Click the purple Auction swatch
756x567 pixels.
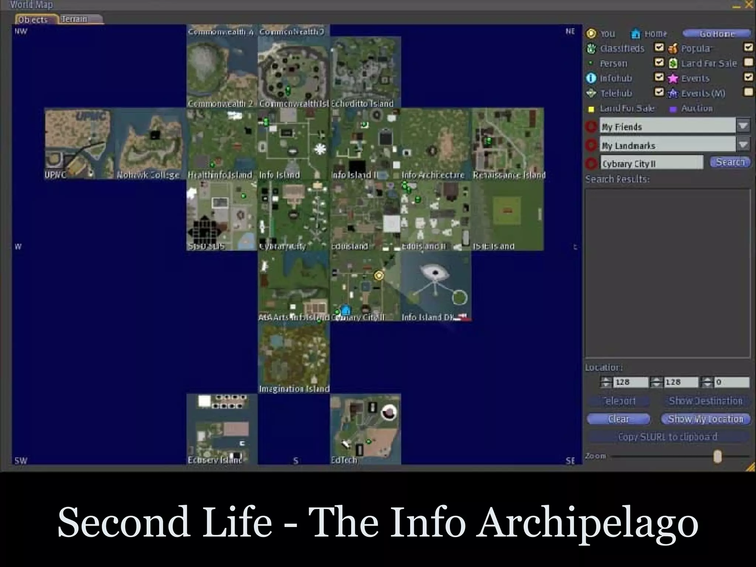click(x=673, y=109)
